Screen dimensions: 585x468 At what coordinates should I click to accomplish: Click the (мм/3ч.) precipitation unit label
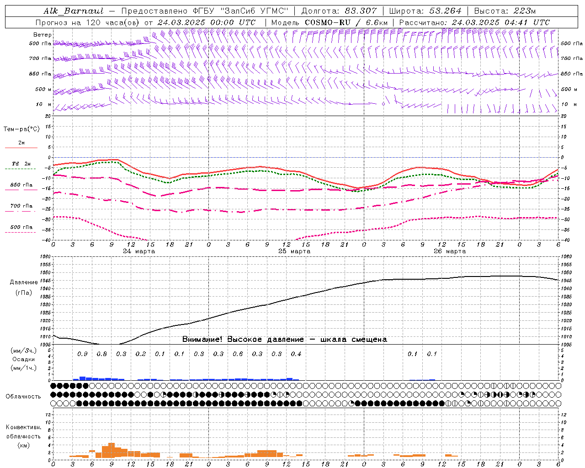tap(23, 351)
